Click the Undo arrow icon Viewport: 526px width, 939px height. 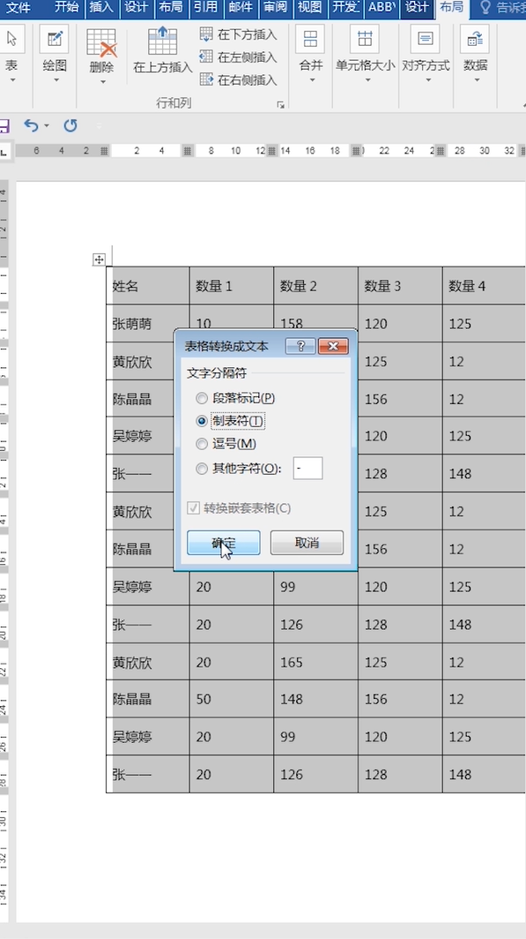(31, 125)
